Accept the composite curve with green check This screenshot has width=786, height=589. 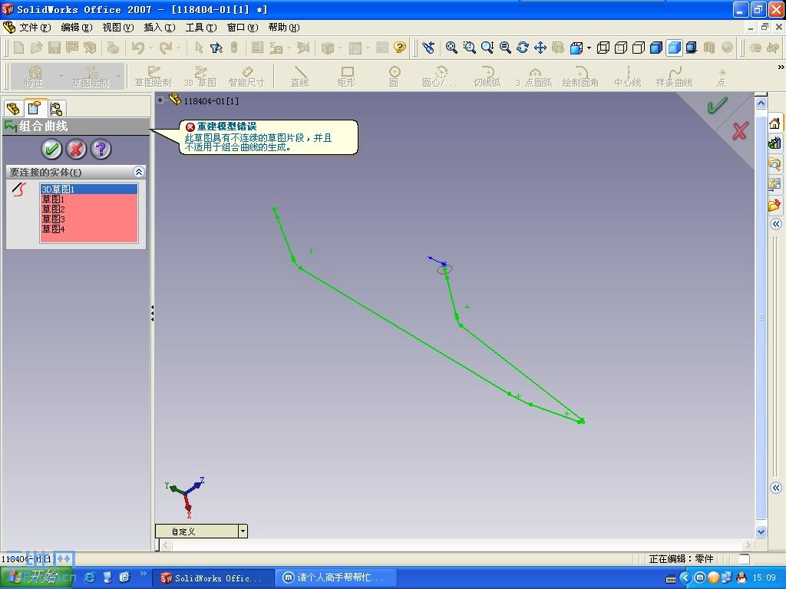click(x=51, y=149)
